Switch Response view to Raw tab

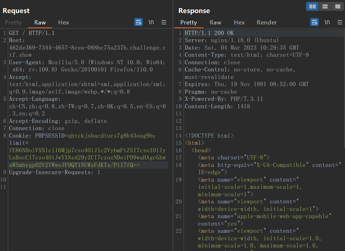[x=215, y=22]
